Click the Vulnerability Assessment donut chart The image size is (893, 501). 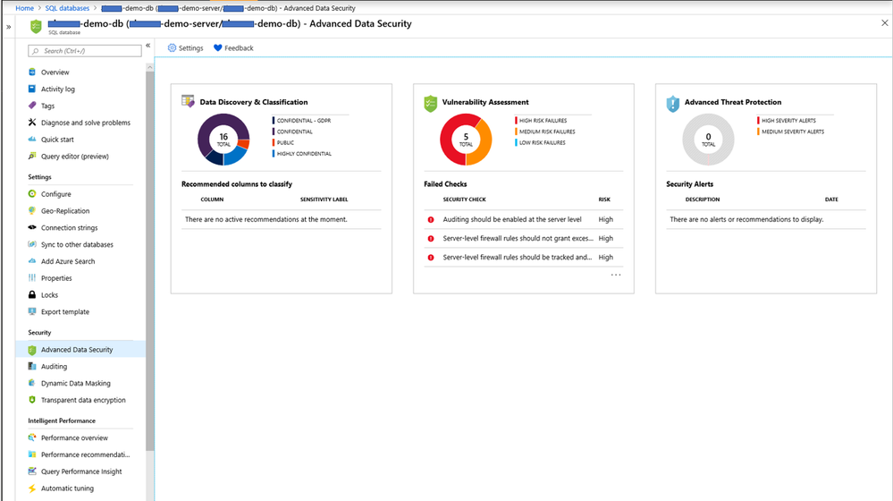pos(466,139)
